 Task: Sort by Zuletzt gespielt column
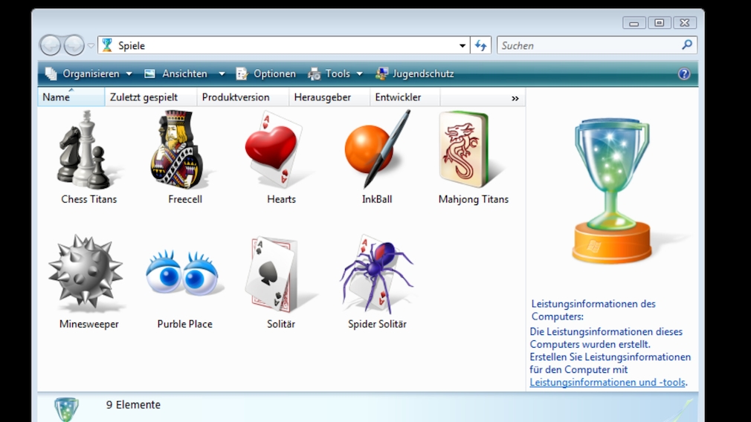point(150,97)
